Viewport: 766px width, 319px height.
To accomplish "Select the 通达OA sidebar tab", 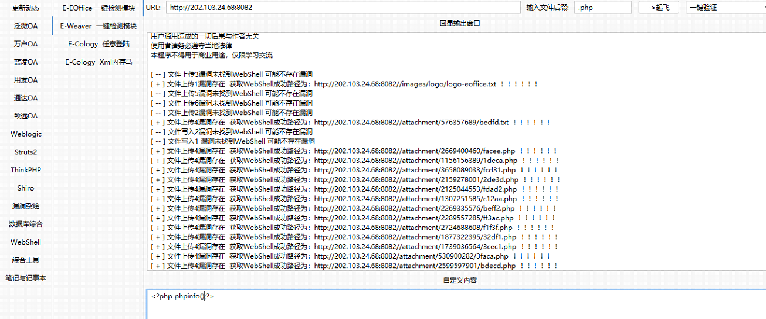I will point(26,98).
